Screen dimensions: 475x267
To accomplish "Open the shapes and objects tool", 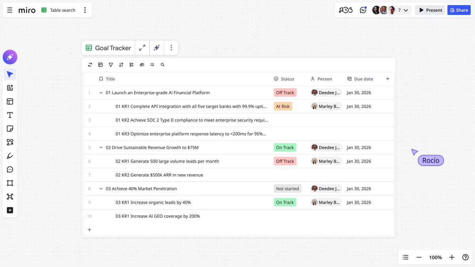I will coord(10,142).
